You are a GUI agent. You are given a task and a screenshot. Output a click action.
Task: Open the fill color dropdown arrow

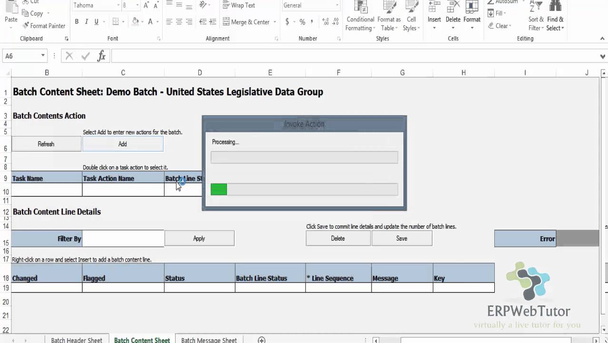(x=143, y=22)
